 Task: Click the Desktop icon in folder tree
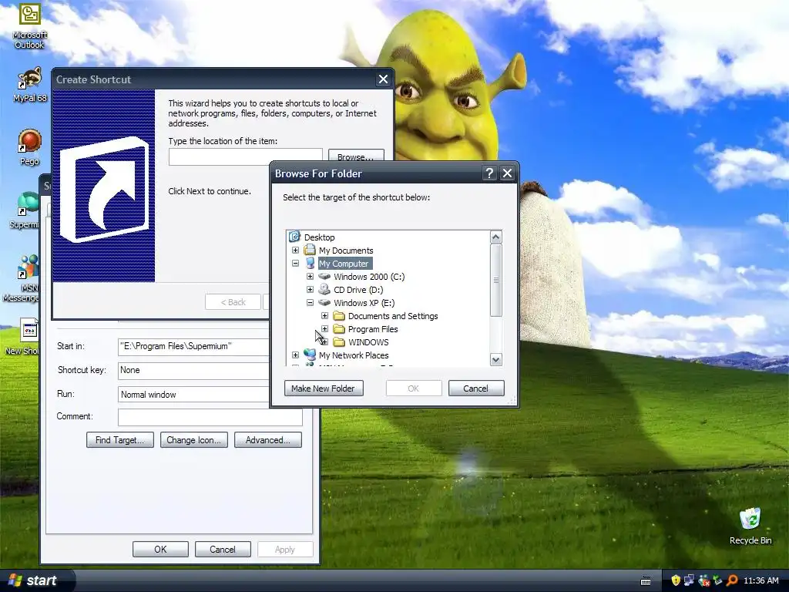[294, 237]
